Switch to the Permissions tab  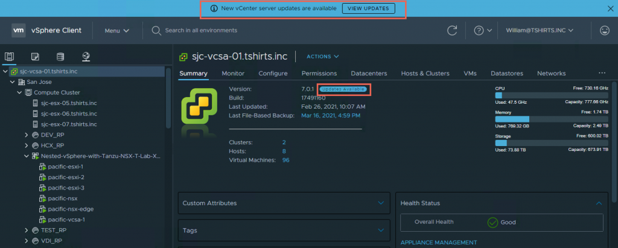[x=319, y=74]
